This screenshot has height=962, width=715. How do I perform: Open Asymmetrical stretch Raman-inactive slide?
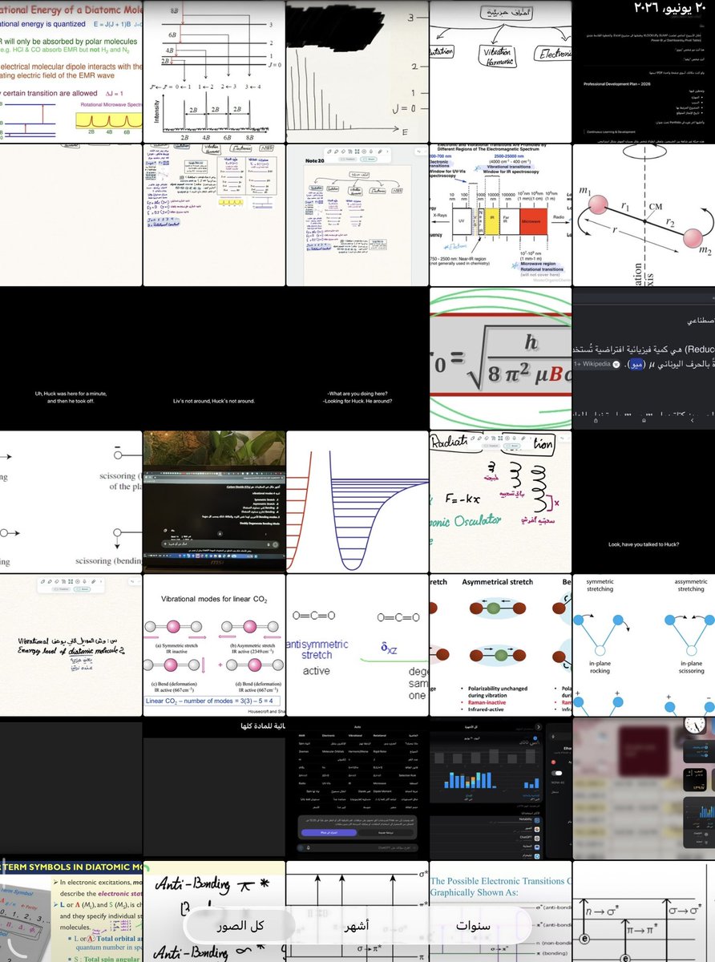point(500,645)
